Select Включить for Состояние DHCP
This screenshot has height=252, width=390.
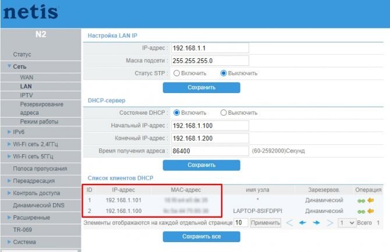[176, 113]
